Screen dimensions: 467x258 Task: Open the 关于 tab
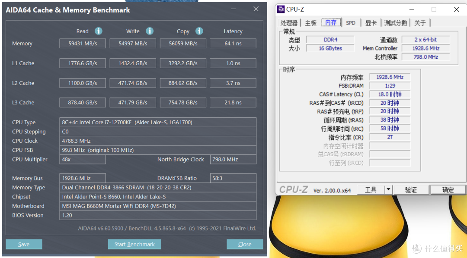tap(420, 23)
